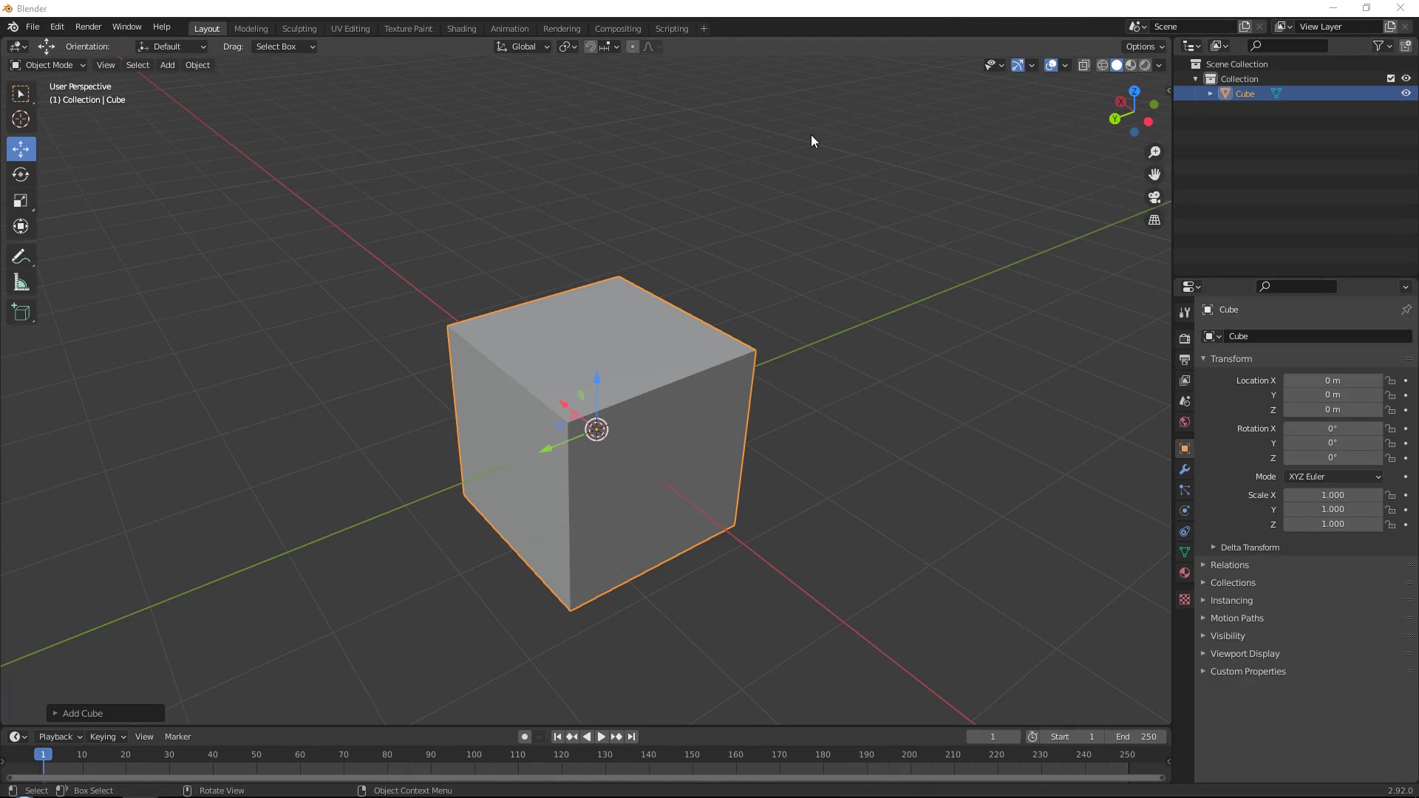Open the Particle properties tab
The image size is (1419, 798).
click(1185, 490)
